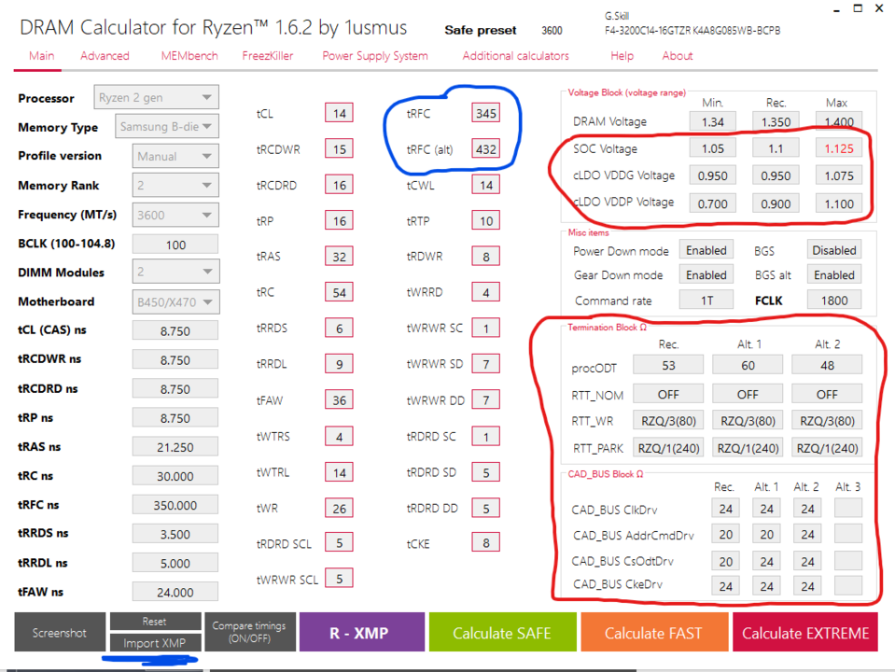Click Gear Down mode Enabled value
895x672 pixels.
coord(706,274)
